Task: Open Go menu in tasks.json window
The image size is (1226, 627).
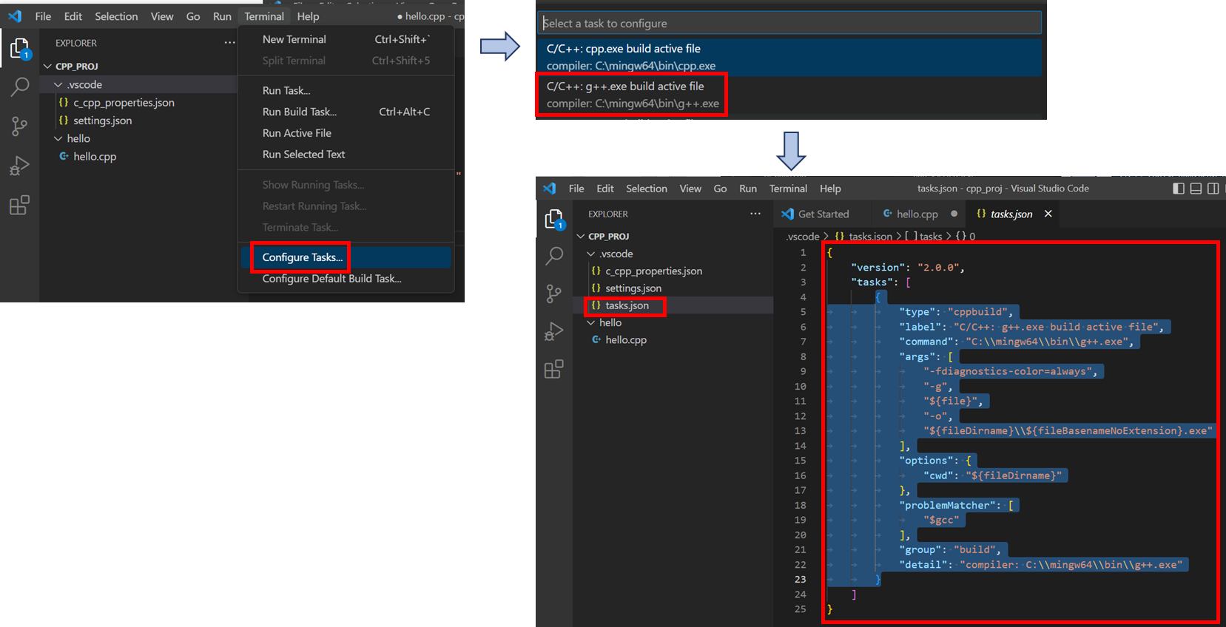Action: coord(720,189)
